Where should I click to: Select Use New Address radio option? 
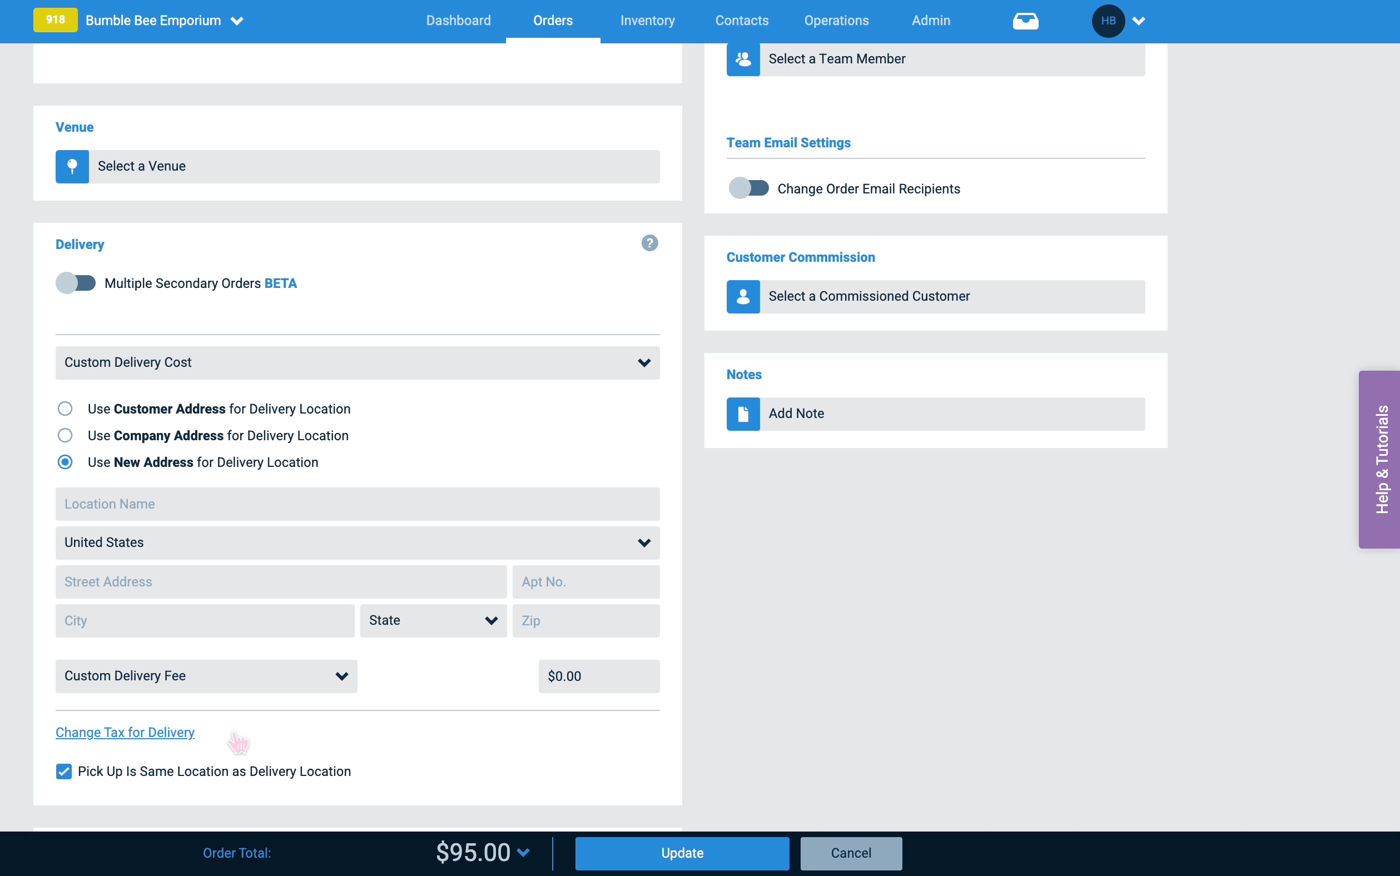tap(65, 462)
